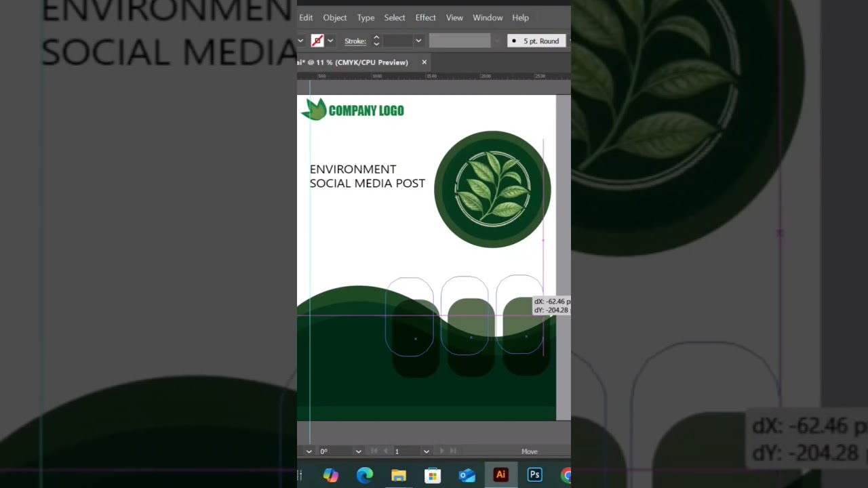Screen dimensions: 868x488
Task: Open Outlook from the taskbar
Action: coord(467,475)
